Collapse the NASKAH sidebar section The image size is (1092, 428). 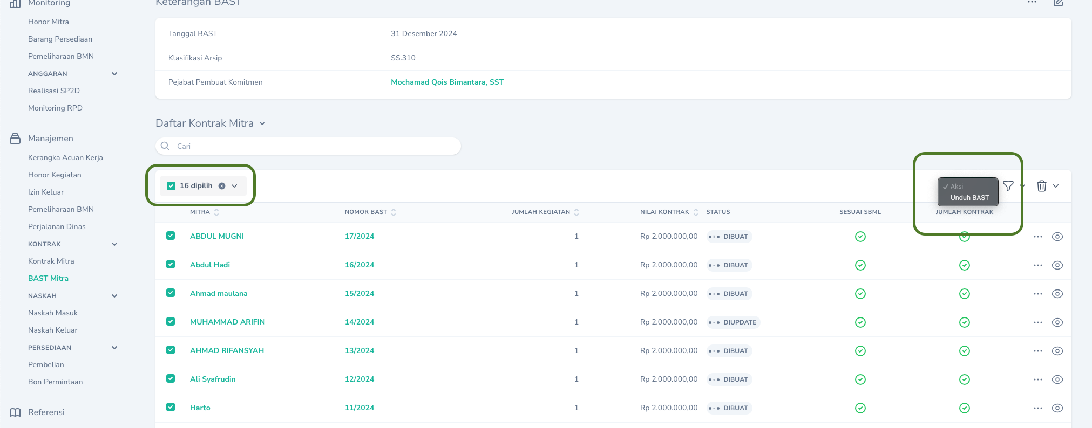coord(114,296)
